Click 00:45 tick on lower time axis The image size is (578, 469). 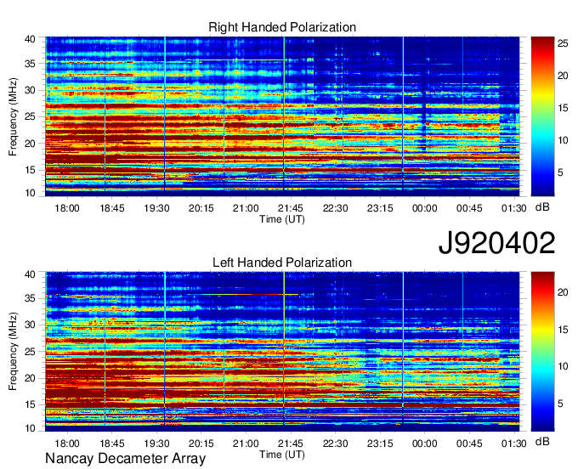(x=469, y=444)
